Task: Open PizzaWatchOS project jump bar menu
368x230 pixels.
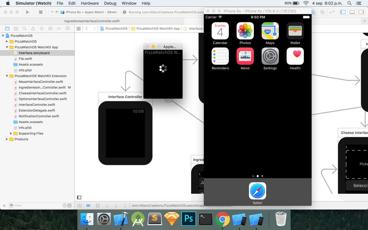Action: [x=114, y=29]
